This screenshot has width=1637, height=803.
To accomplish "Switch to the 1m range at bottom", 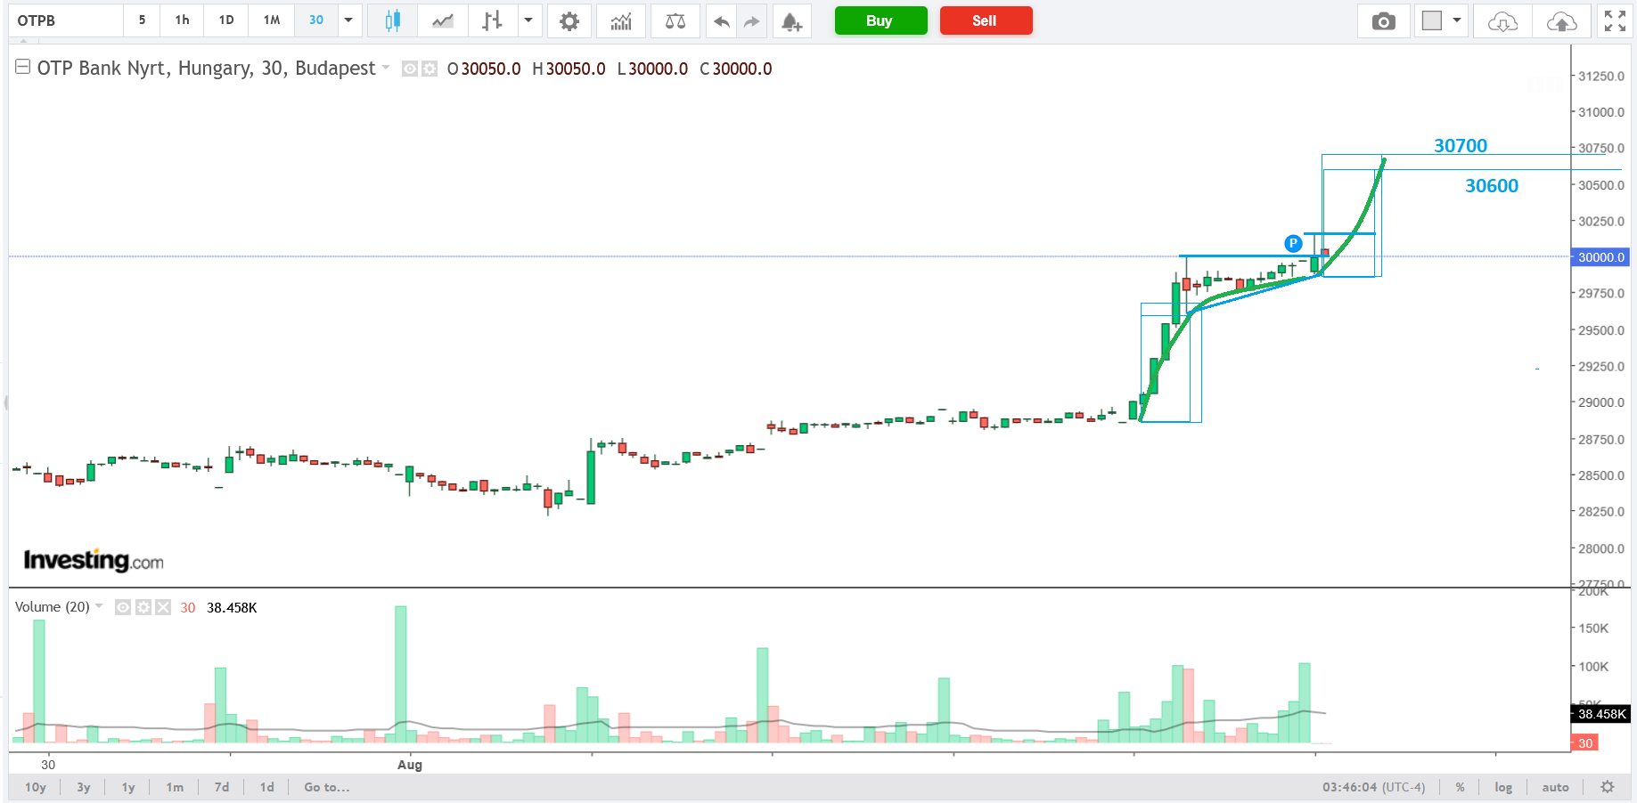I will point(175,787).
